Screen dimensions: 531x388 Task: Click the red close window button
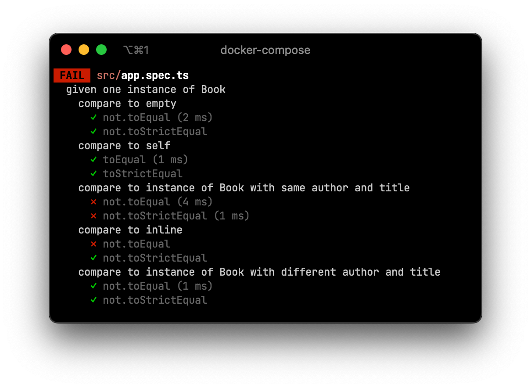tap(66, 50)
